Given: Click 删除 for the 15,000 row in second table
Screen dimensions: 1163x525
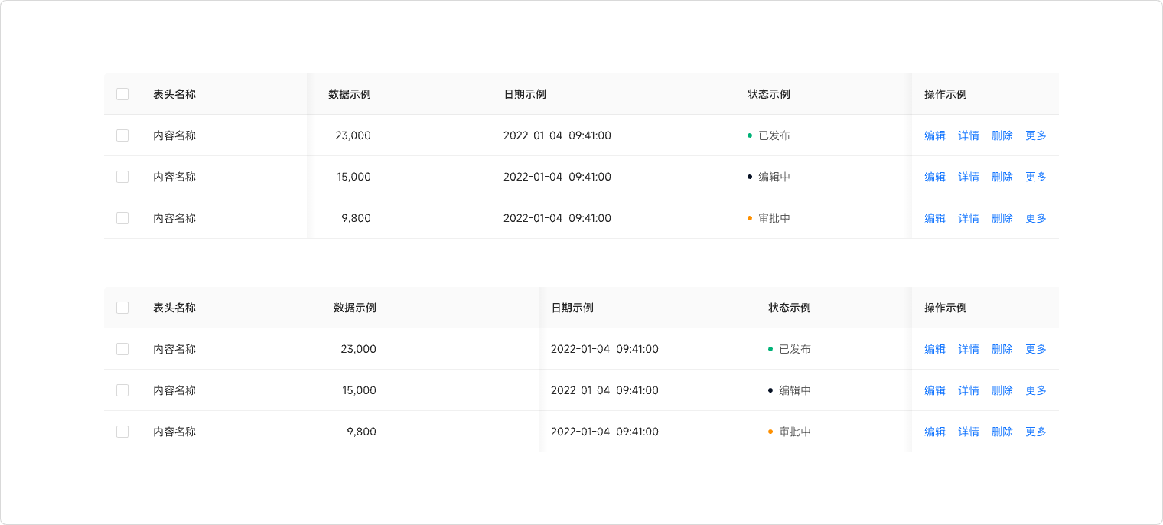Looking at the screenshot, I should [1002, 390].
